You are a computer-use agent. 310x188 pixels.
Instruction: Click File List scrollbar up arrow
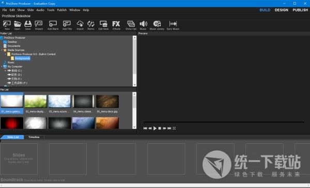[x=134, y=94]
